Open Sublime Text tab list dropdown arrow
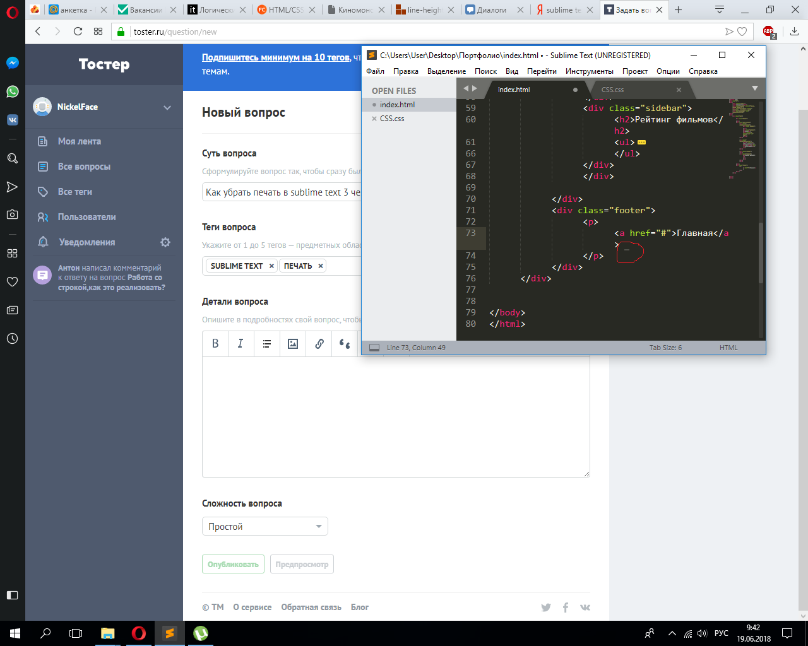The width and height of the screenshot is (808, 646). pos(754,88)
